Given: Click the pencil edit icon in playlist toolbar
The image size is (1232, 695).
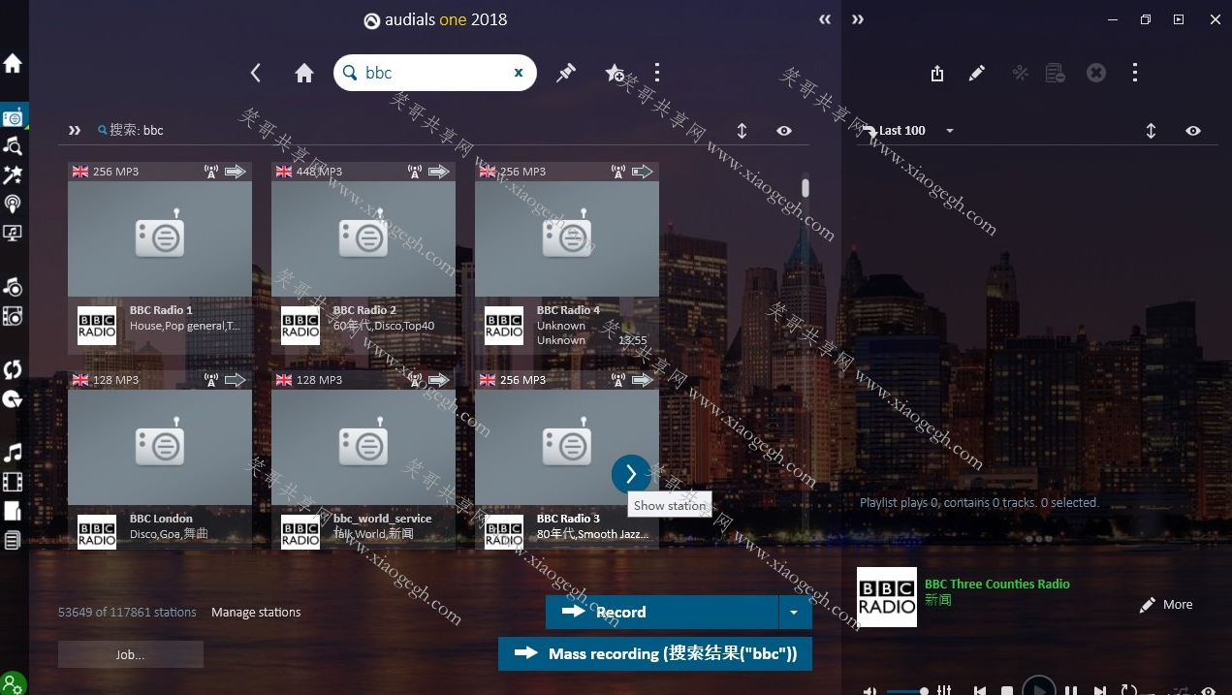Looking at the screenshot, I should 977,73.
